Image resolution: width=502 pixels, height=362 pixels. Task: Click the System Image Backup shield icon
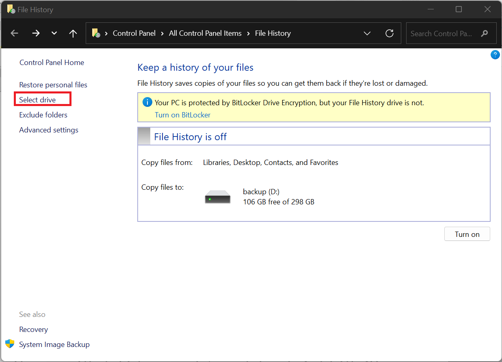pos(10,344)
